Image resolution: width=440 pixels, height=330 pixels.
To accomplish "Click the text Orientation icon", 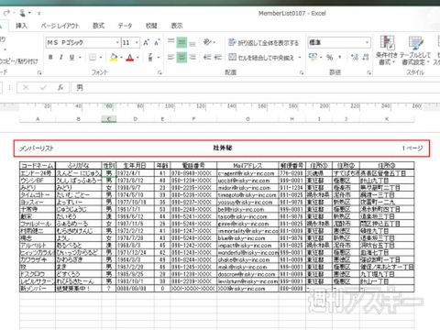I will pyautogui.click(x=207, y=42).
